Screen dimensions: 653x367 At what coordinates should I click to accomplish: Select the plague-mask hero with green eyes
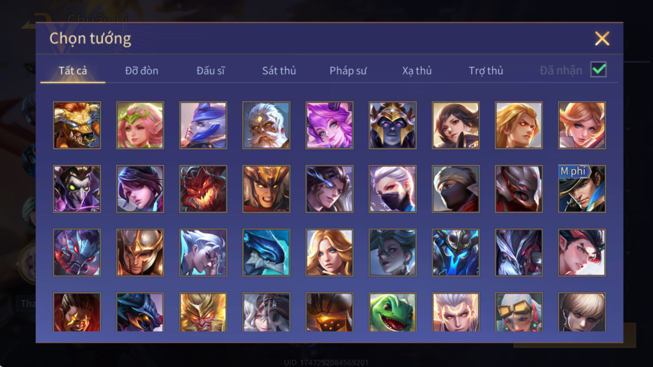pos(77,189)
